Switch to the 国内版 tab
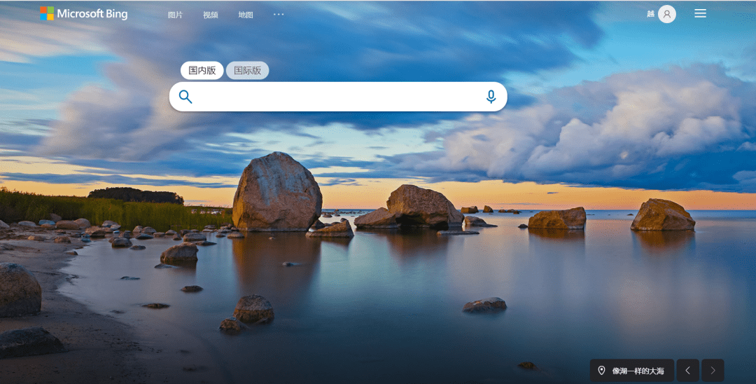 [x=202, y=71]
